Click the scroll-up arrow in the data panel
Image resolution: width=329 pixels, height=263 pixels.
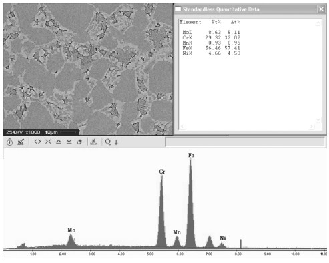(x=318, y=23)
